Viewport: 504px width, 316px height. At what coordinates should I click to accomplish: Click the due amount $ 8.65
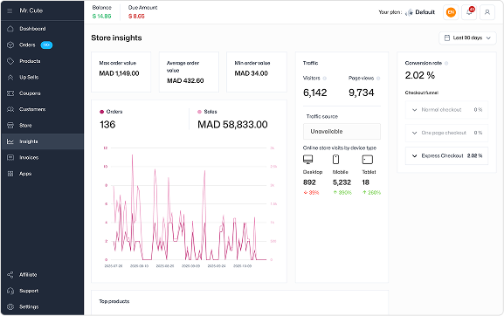point(136,17)
